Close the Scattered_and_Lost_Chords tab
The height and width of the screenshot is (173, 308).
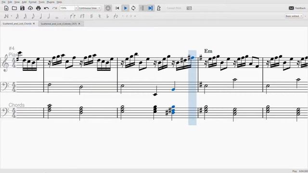tap(34, 24)
